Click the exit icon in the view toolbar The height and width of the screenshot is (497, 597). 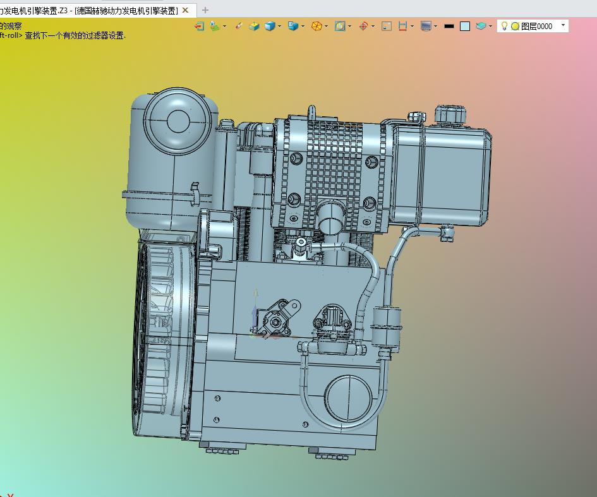199,26
